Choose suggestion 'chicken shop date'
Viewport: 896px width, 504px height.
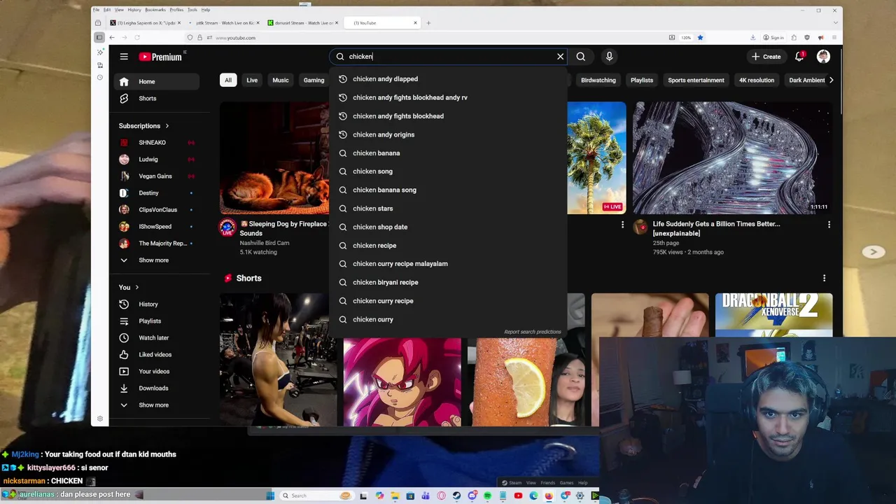(x=448, y=227)
